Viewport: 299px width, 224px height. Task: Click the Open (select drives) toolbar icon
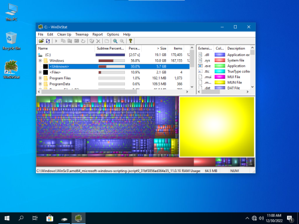tap(41, 41)
